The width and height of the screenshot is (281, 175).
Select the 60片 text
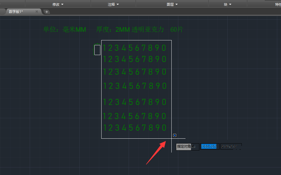[177, 29]
